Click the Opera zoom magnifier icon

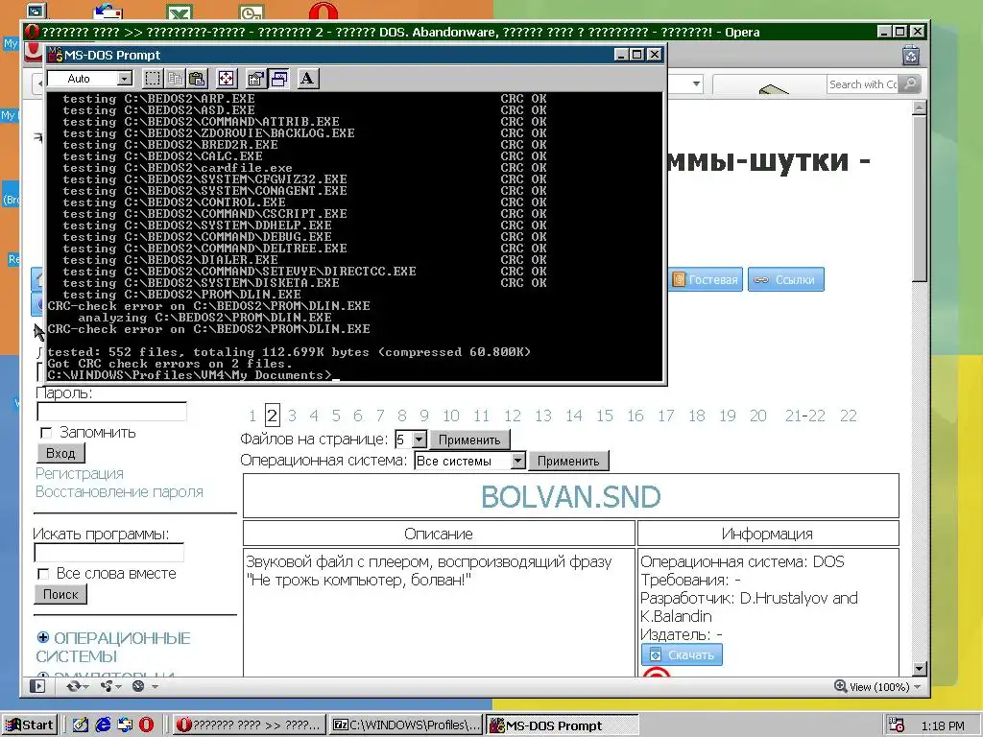pyautogui.click(x=840, y=686)
